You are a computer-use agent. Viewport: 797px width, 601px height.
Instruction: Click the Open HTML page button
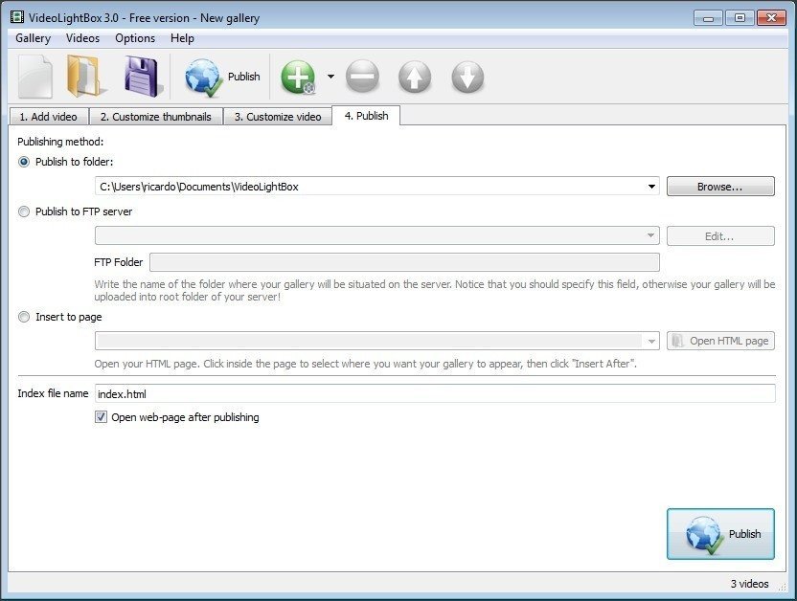pyautogui.click(x=720, y=341)
